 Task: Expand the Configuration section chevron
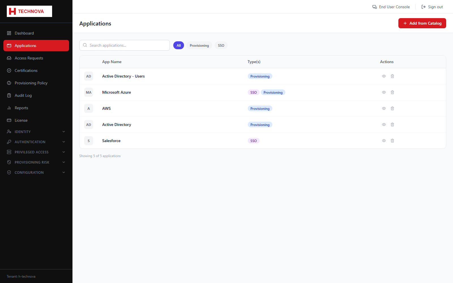coord(64,172)
